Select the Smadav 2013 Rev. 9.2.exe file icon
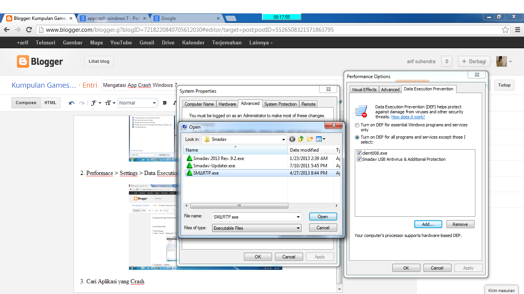The width and height of the screenshot is (524, 294). (189, 158)
